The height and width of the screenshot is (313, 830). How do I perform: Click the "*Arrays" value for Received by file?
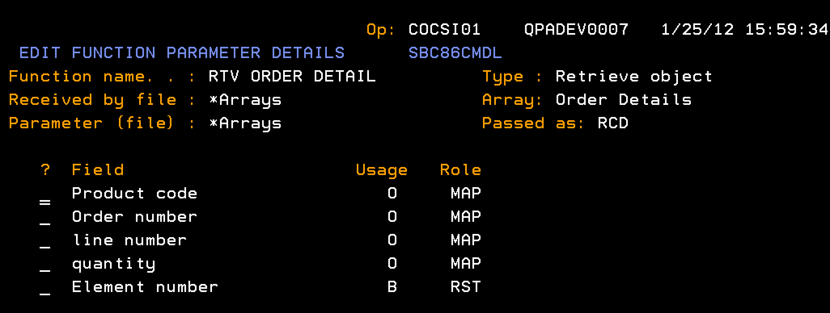pos(245,101)
